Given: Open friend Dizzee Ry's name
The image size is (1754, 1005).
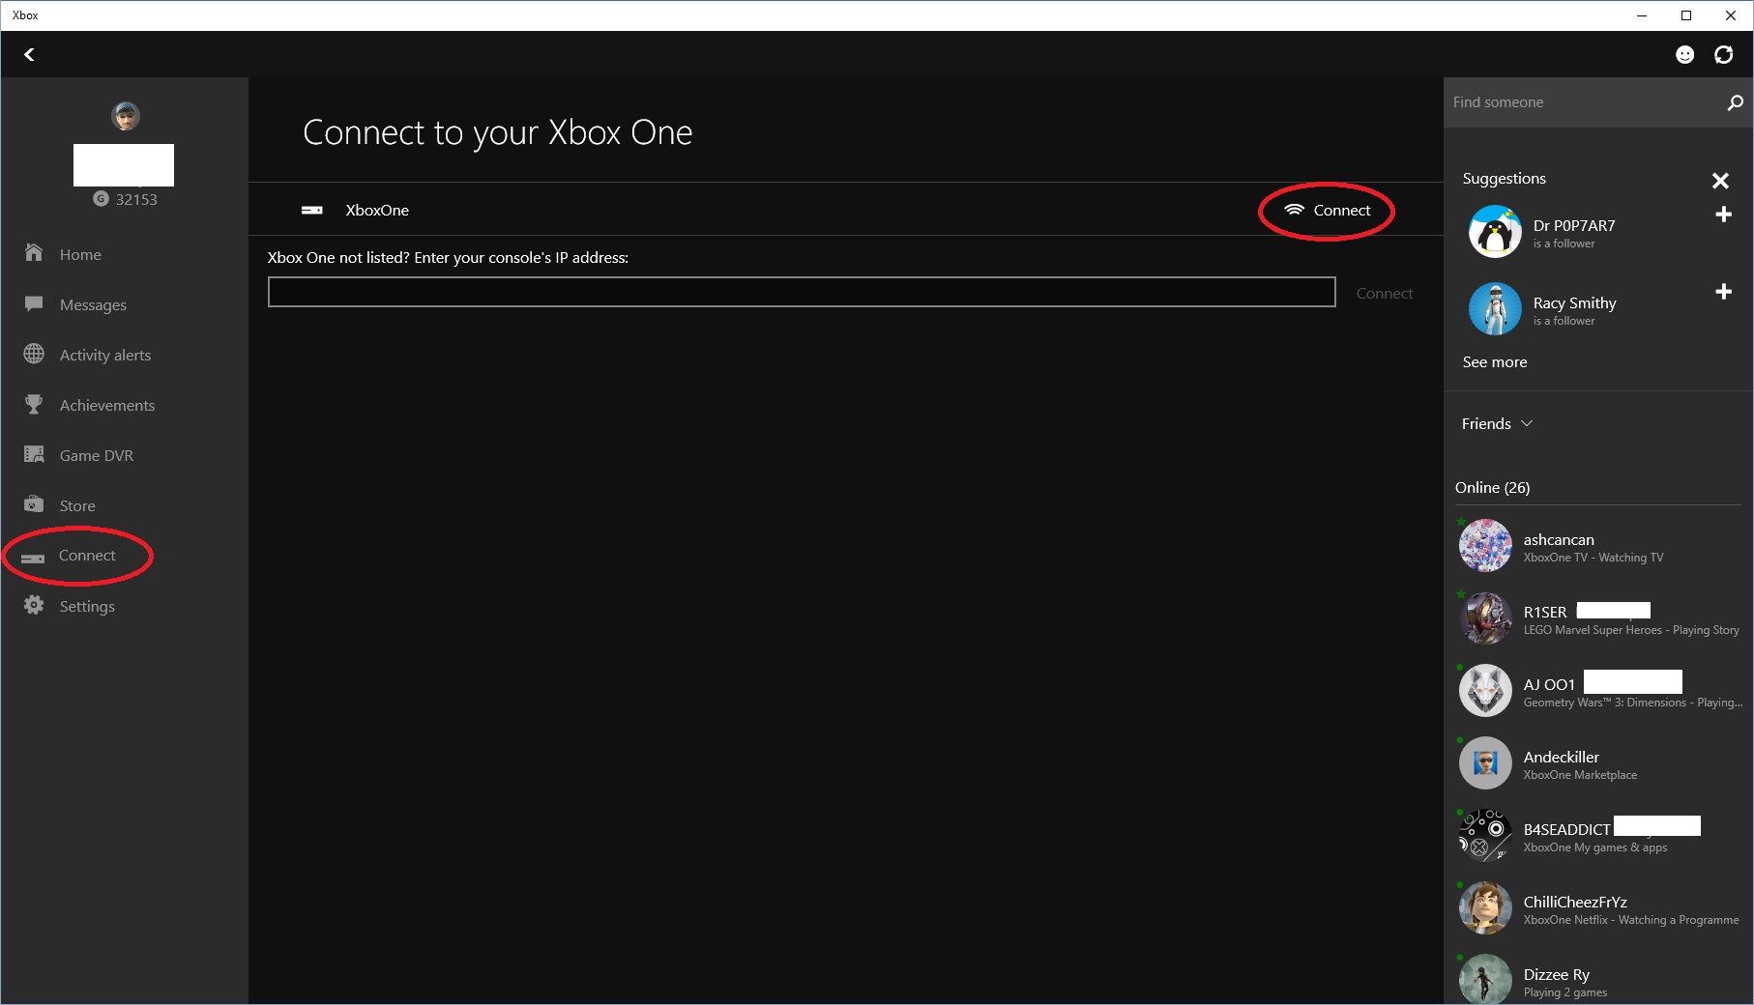Looking at the screenshot, I should 1557,974.
